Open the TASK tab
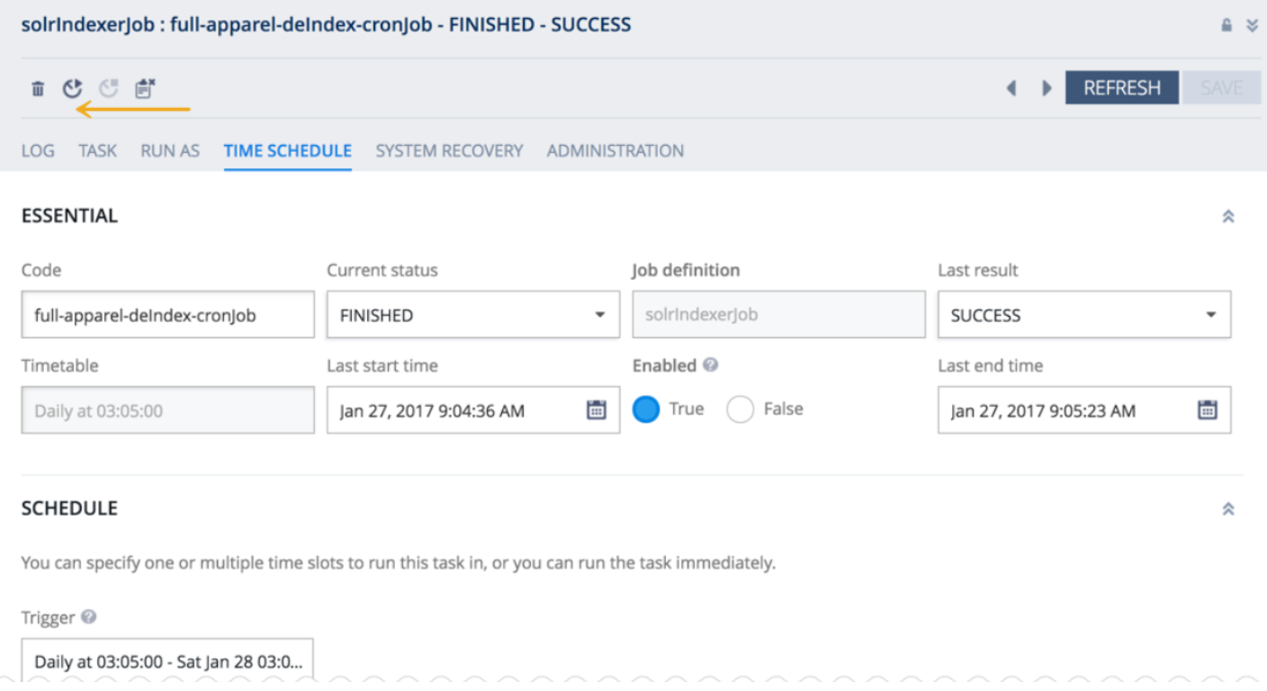This screenshot has width=1267, height=691. click(x=97, y=150)
